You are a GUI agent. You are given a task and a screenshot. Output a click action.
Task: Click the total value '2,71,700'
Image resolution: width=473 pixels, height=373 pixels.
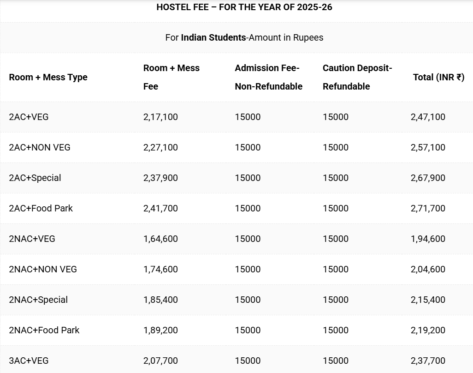tap(428, 208)
